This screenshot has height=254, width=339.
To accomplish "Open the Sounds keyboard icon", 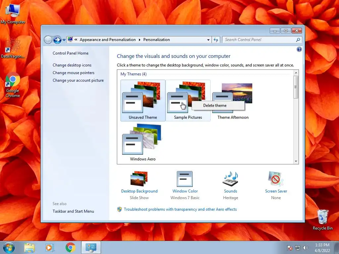I will [230, 179].
